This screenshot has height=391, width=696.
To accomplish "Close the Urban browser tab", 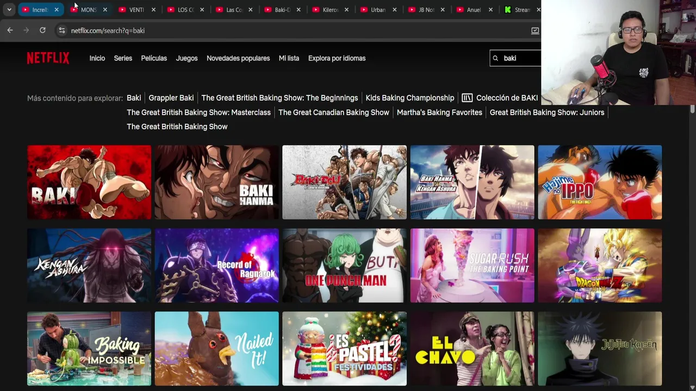I will pos(394,10).
